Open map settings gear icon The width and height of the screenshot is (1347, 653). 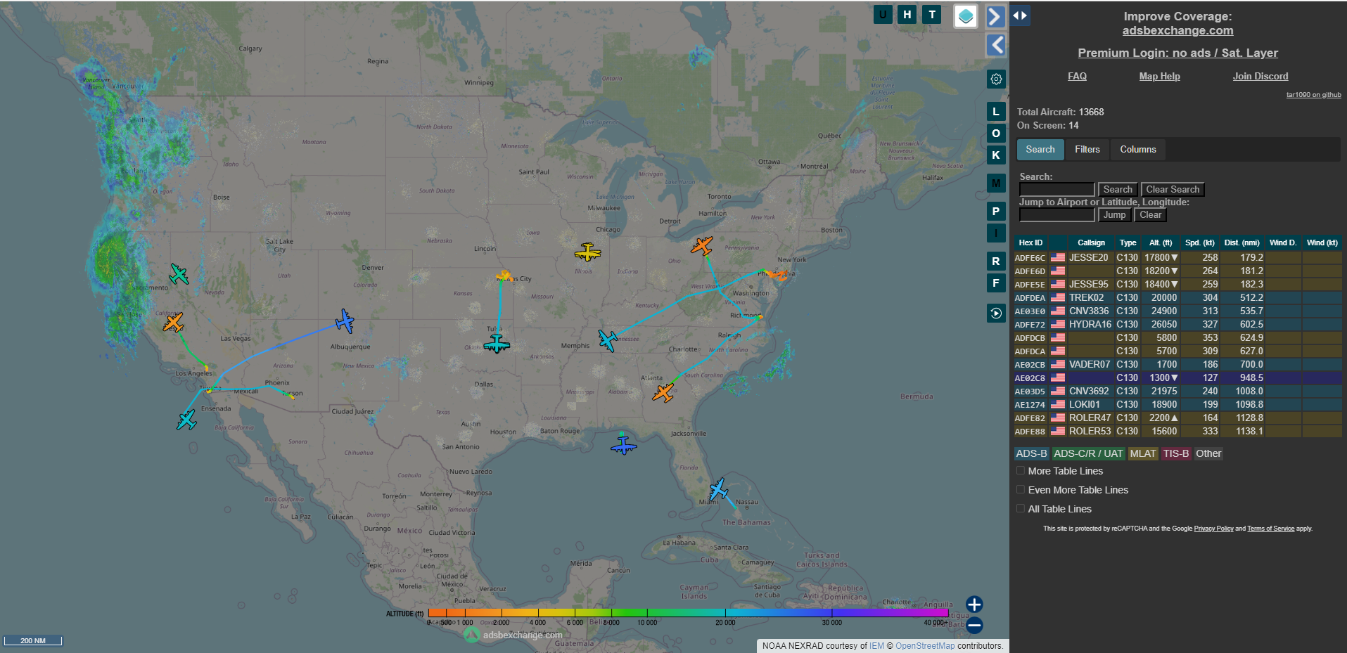click(996, 79)
